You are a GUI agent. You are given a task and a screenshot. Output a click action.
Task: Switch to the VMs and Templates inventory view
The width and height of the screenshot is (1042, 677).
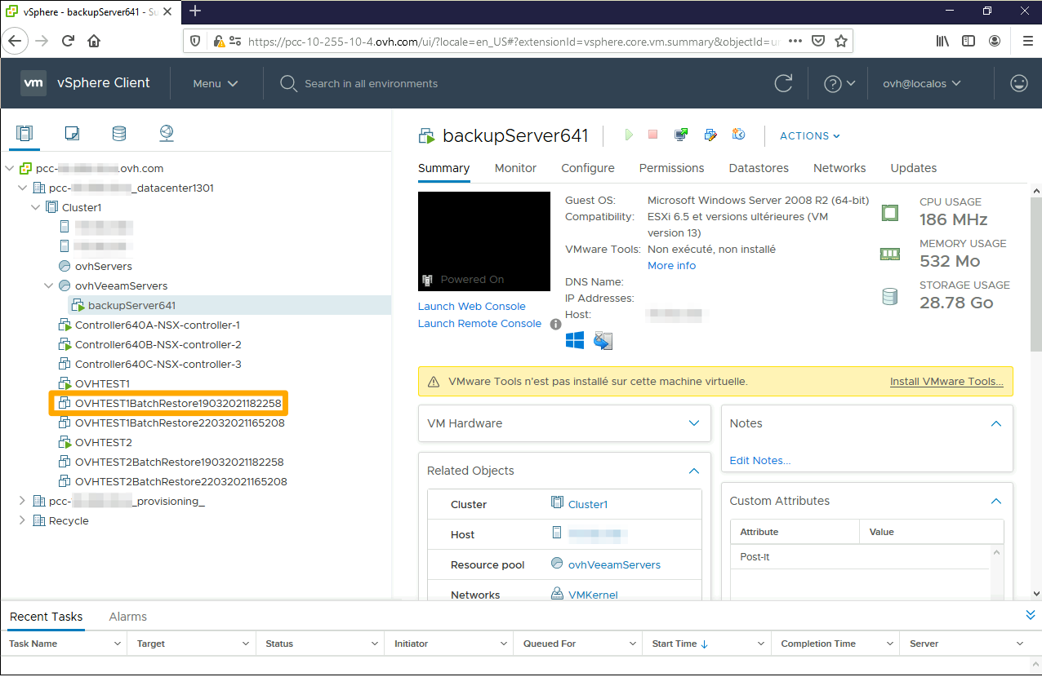[72, 133]
